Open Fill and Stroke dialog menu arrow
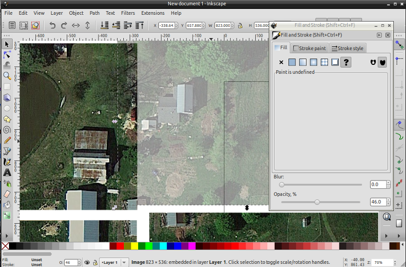 [x=379, y=35]
